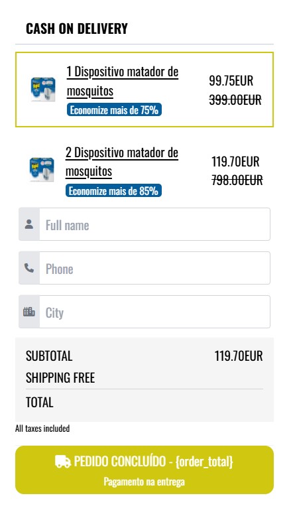Select the 1 Dispositivo matador de mosquitos offer
293x518 pixels.
click(145, 90)
